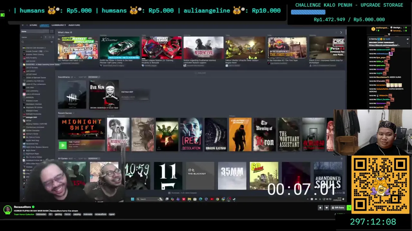This screenshot has height=231, width=412.
Task: Click the recent activity clock icon in sidebar
Action: [50, 37]
